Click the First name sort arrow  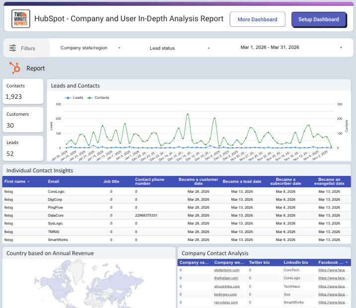point(28,182)
